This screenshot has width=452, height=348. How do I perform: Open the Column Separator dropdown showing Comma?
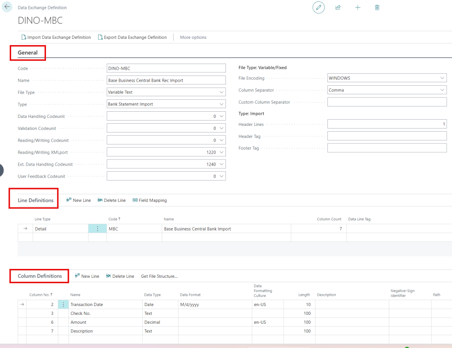[x=442, y=90]
